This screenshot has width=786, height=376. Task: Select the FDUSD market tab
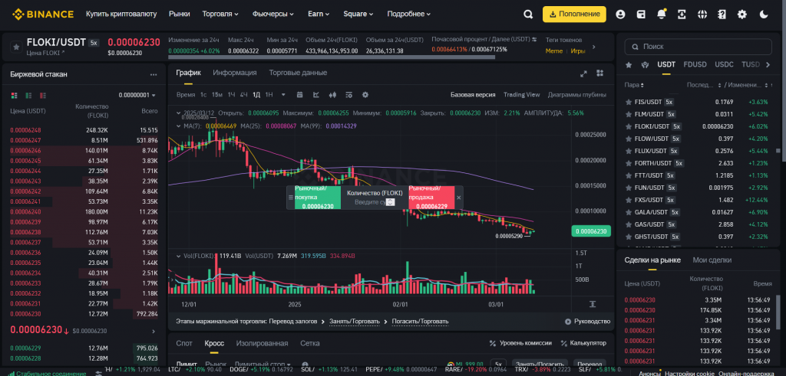pos(695,64)
